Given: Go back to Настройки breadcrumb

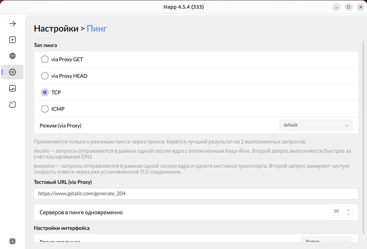Looking at the screenshot, I should coord(56,28).
